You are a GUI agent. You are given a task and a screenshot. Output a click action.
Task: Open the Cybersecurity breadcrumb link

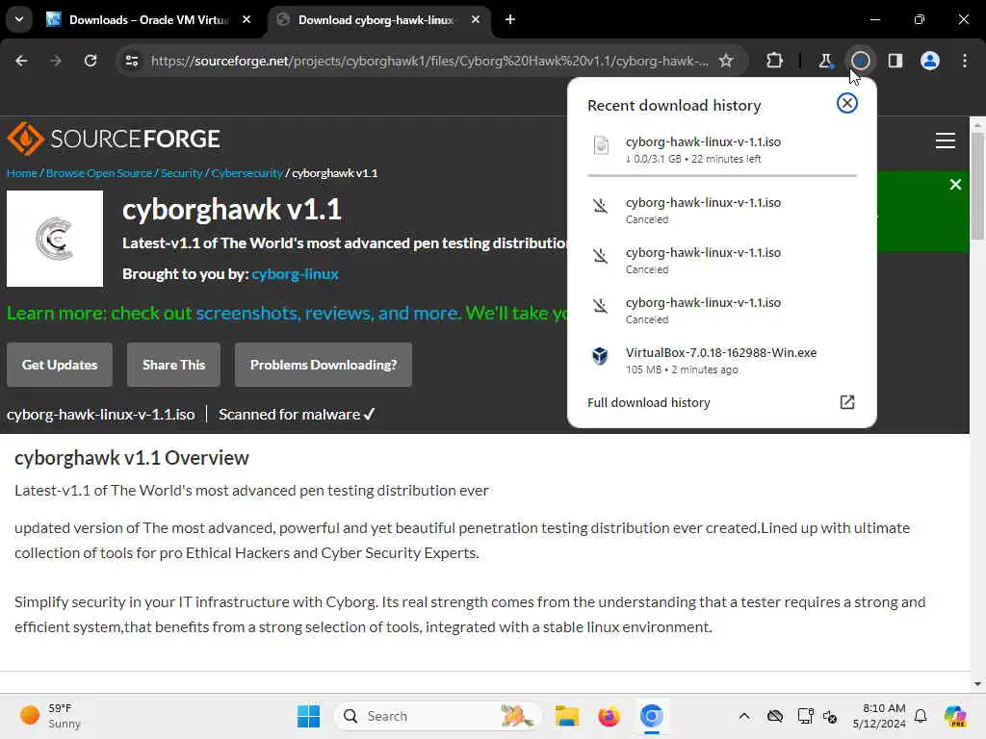[246, 173]
